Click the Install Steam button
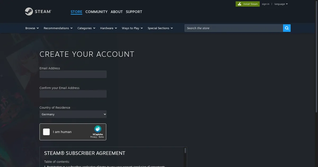Screen dimensions: 318x167 (x=248, y=4)
